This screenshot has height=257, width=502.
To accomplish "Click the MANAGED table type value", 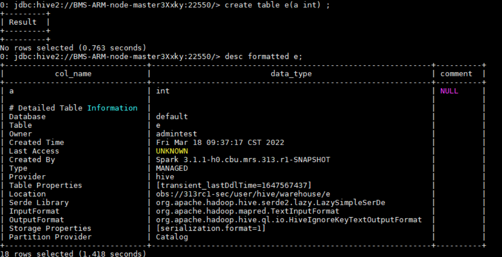I will point(172,168).
